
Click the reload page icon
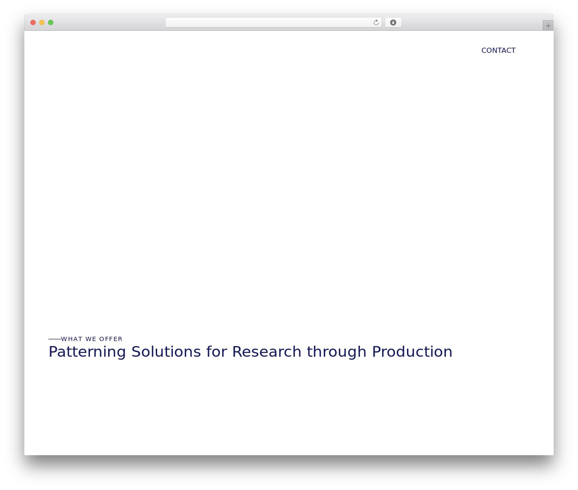click(376, 23)
